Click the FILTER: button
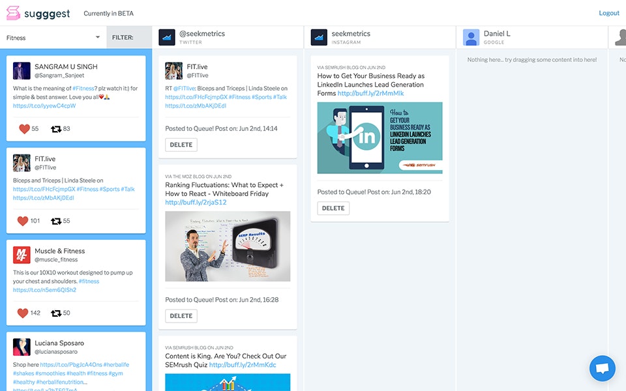626x391 pixels. point(129,38)
